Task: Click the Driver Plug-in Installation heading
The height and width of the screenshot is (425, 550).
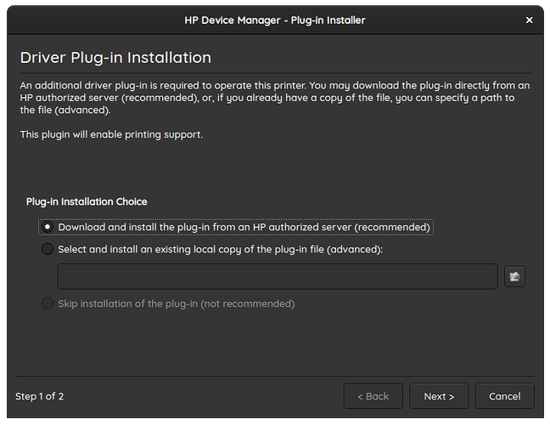Action: coord(115,58)
